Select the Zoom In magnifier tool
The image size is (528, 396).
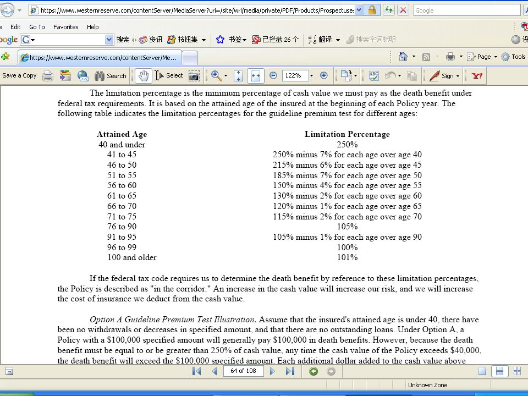pos(216,76)
